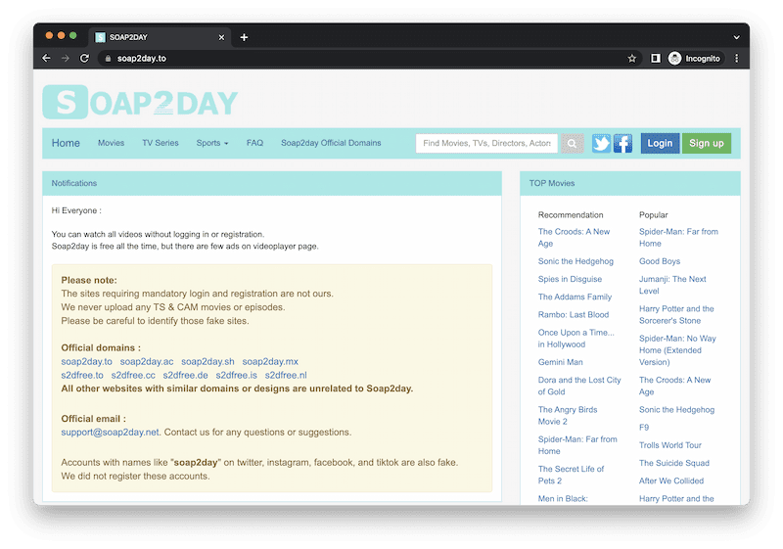
Task: Expand the tab search chevron
Action: 736,37
